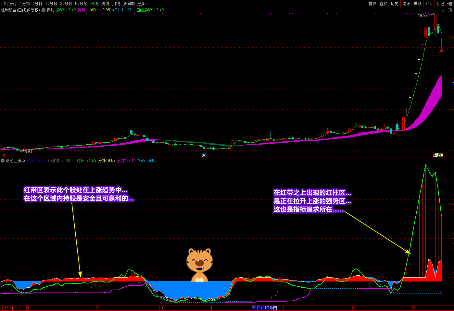This screenshot has height=311, width=454.
Task: Open the 历史 history button
Action: point(395,4)
